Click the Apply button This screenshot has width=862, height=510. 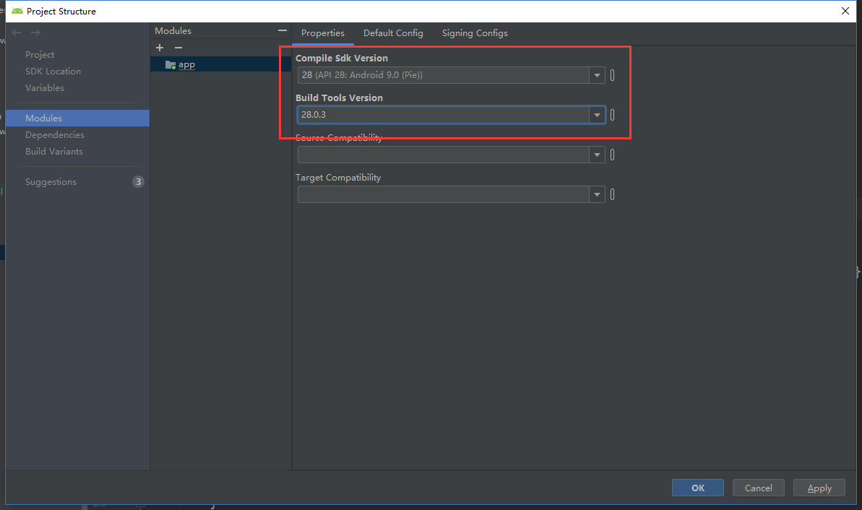[819, 488]
